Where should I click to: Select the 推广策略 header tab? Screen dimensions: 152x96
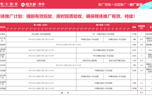click(x=105, y=5)
